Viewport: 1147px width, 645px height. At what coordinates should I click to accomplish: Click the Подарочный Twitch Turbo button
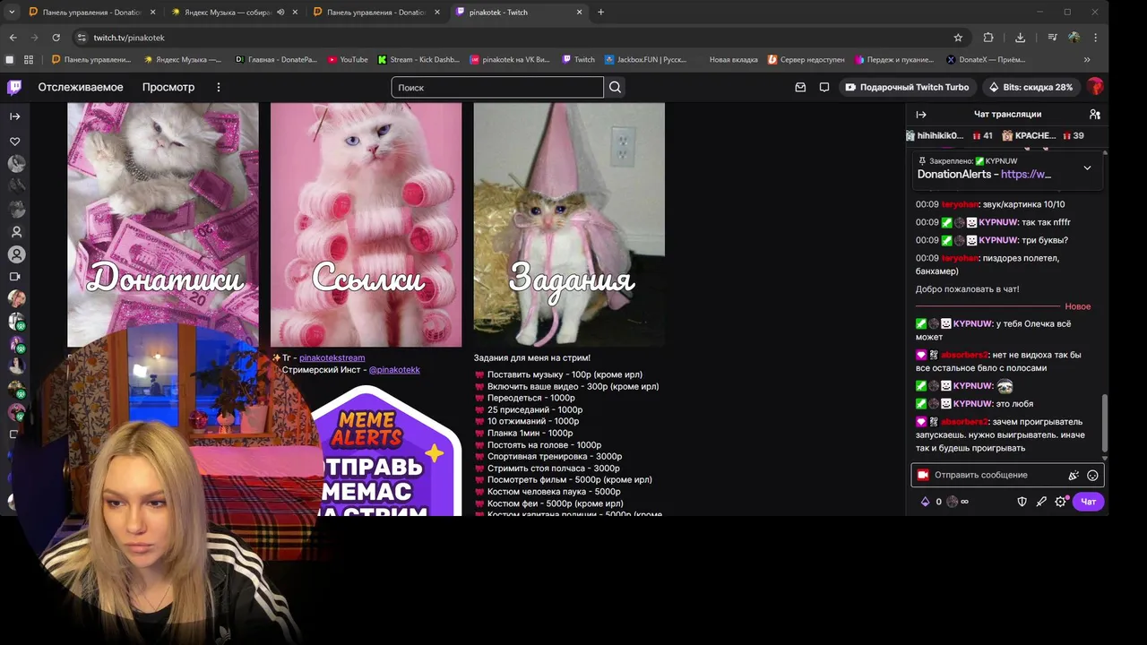(x=907, y=87)
